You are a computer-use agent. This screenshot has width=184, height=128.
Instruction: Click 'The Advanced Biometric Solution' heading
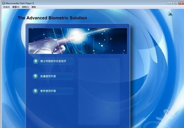(52, 18)
